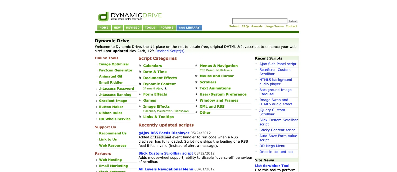Open the CSS LIBRARY tab

(189, 28)
